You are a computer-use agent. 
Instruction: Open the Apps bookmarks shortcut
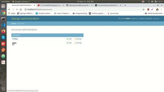(x=12, y=13)
